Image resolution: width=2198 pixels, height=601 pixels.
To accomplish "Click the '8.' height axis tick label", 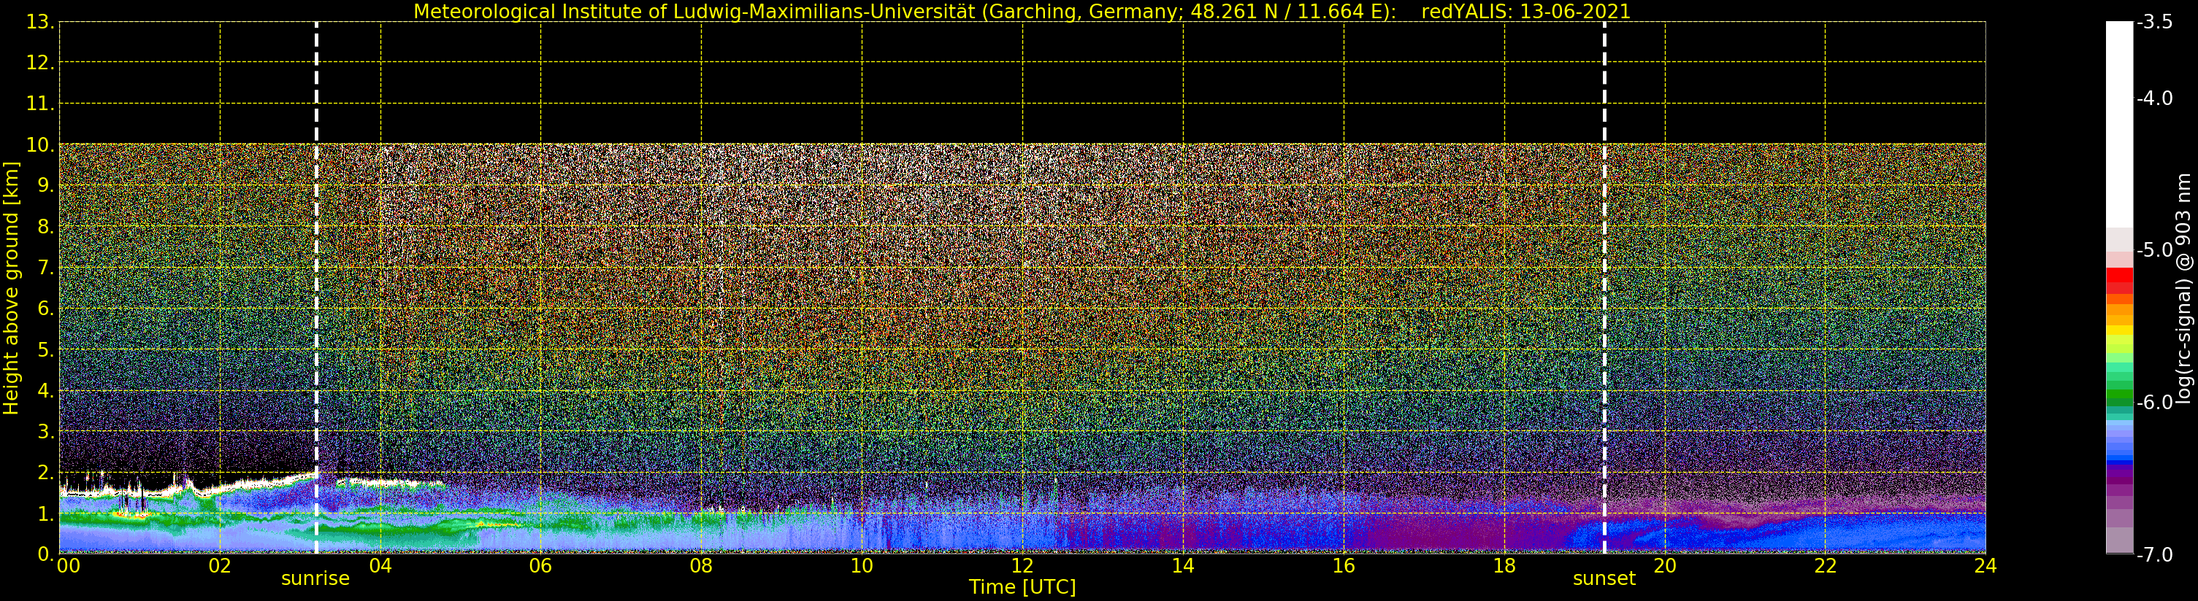I will pyautogui.click(x=46, y=227).
